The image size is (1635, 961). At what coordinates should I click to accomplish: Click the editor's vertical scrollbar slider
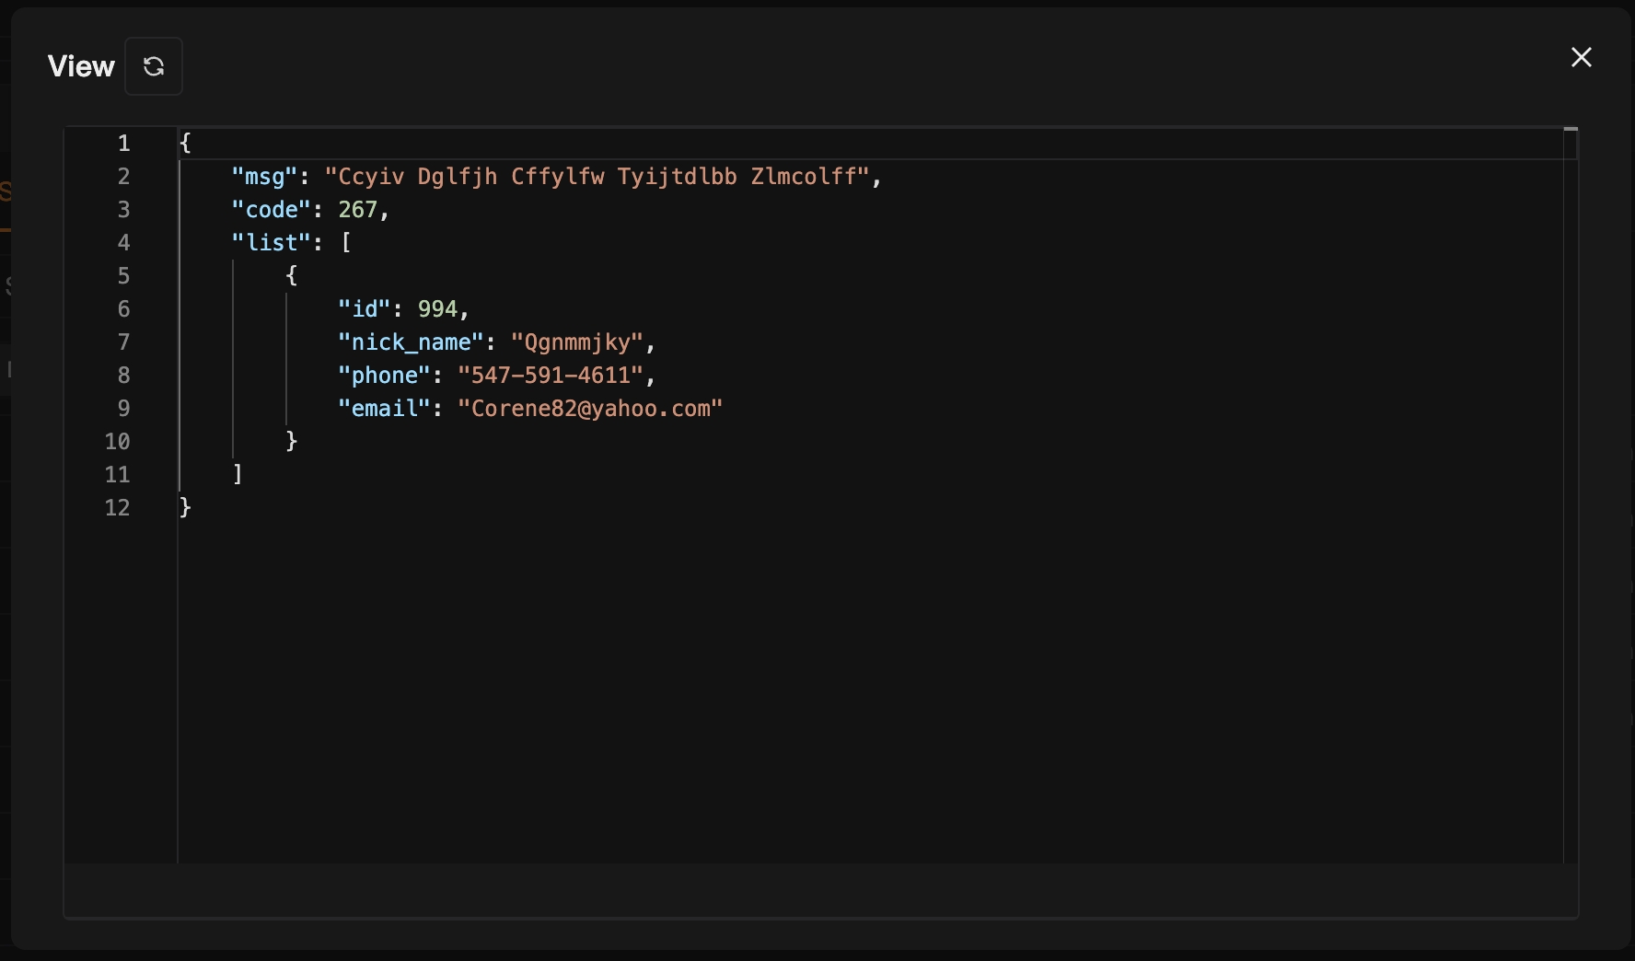(x=1571, y=130)
